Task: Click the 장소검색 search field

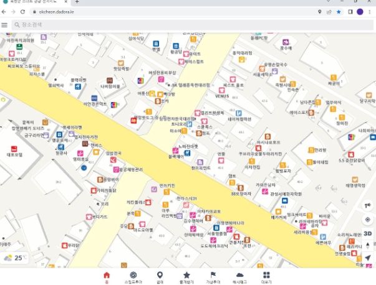Action: coord(94,25)
